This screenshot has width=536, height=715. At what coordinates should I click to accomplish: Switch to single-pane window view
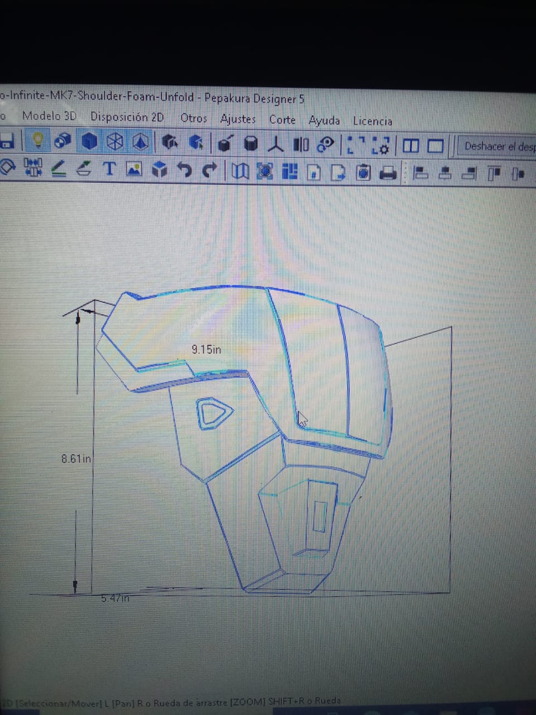coord(435,146)
